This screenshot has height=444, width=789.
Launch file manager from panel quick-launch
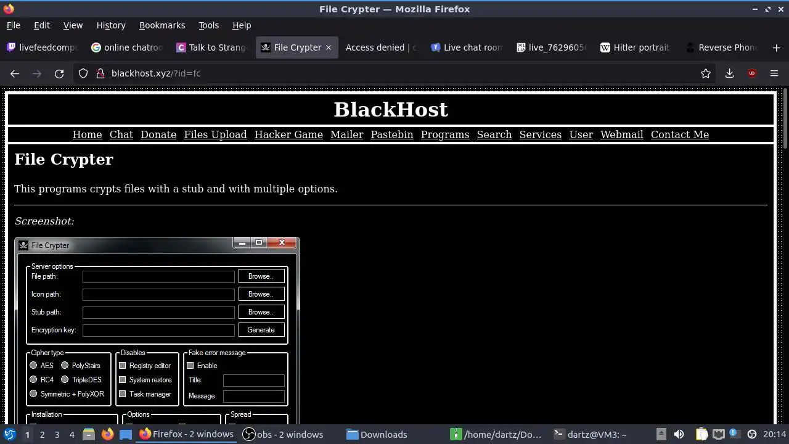click(89, 434)
